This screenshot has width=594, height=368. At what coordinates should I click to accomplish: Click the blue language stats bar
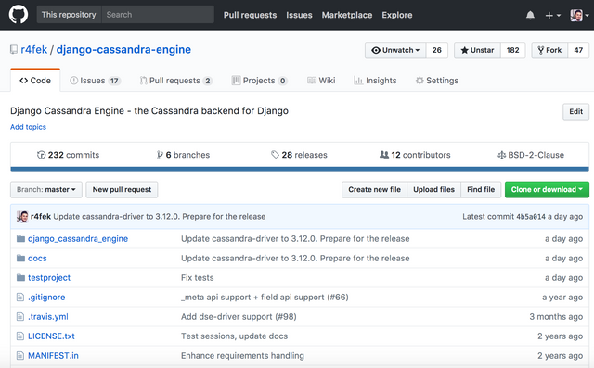point(300,170)
